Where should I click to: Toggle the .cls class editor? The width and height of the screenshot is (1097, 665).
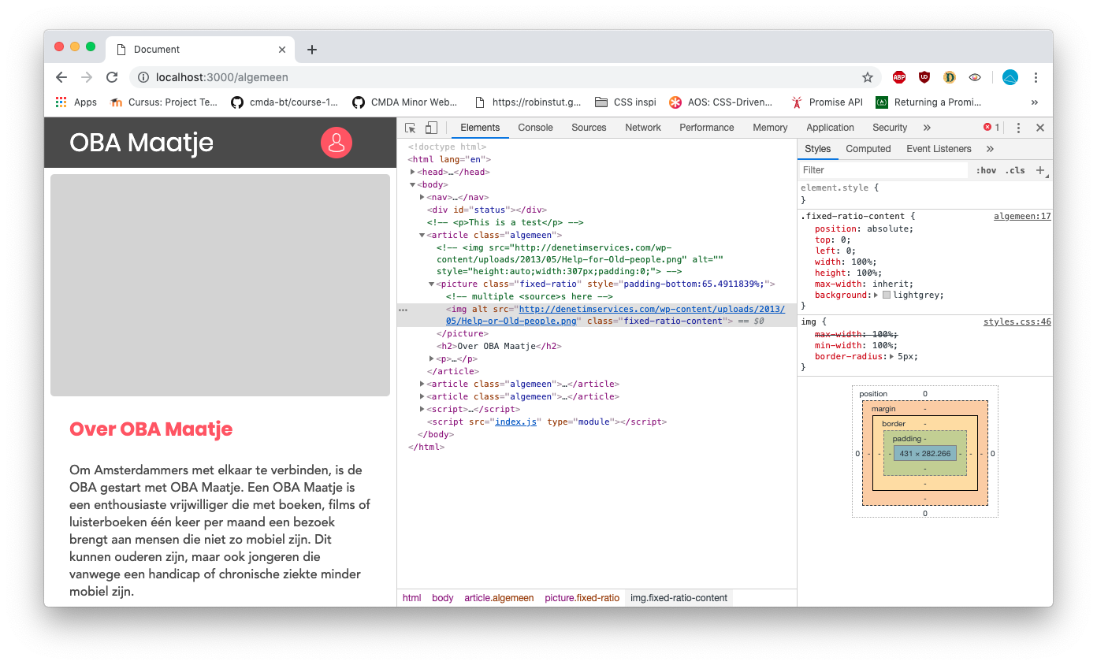(x=1015, y=170)
